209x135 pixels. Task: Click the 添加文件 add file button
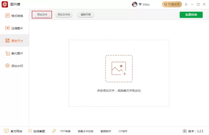coord(42,15)
